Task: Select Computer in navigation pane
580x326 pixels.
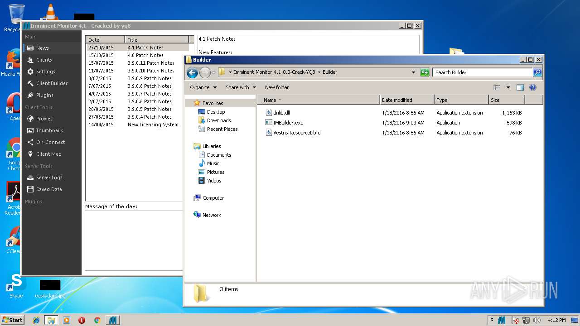Action: 213,198
